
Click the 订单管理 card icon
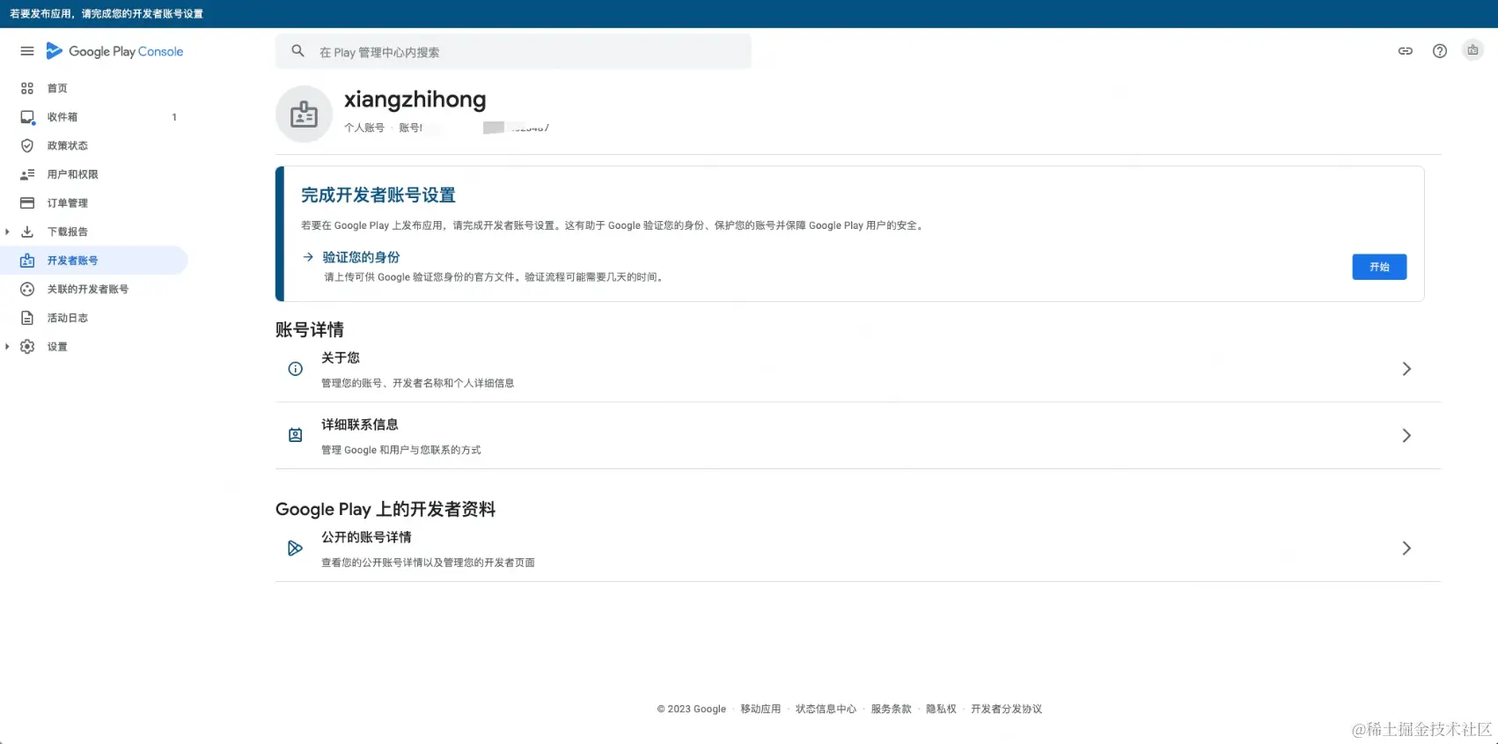[x=27, y=203]
